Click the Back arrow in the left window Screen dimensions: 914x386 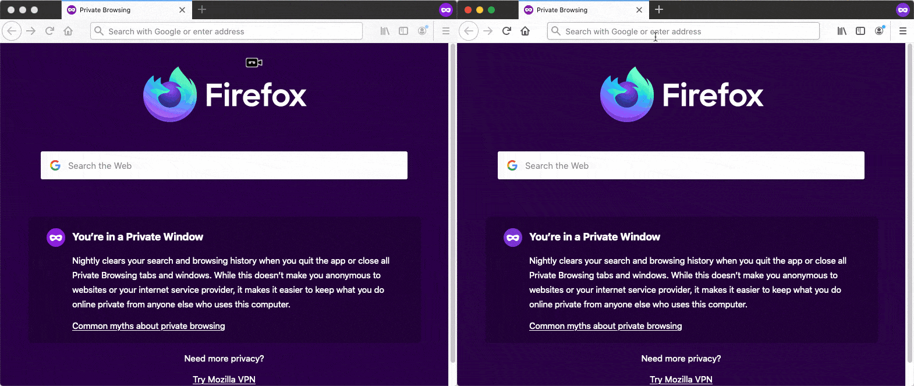[x=12, y=31]
